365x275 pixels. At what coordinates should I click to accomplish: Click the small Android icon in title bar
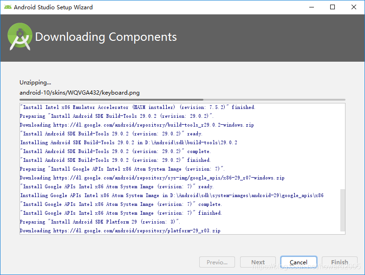pyautogui.click(x=8, y=7)
